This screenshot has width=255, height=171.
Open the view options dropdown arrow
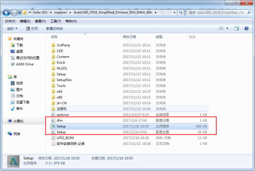point(227,29)
